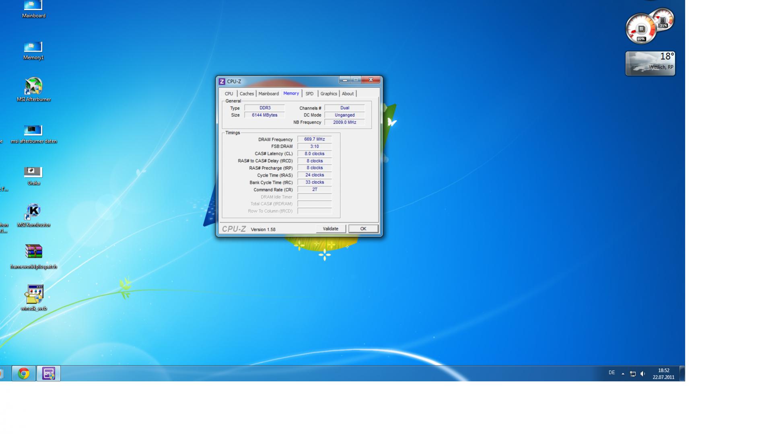Open the Mainboard desktop shortcut
772x434 pixels.
click(x=33, y=9)
